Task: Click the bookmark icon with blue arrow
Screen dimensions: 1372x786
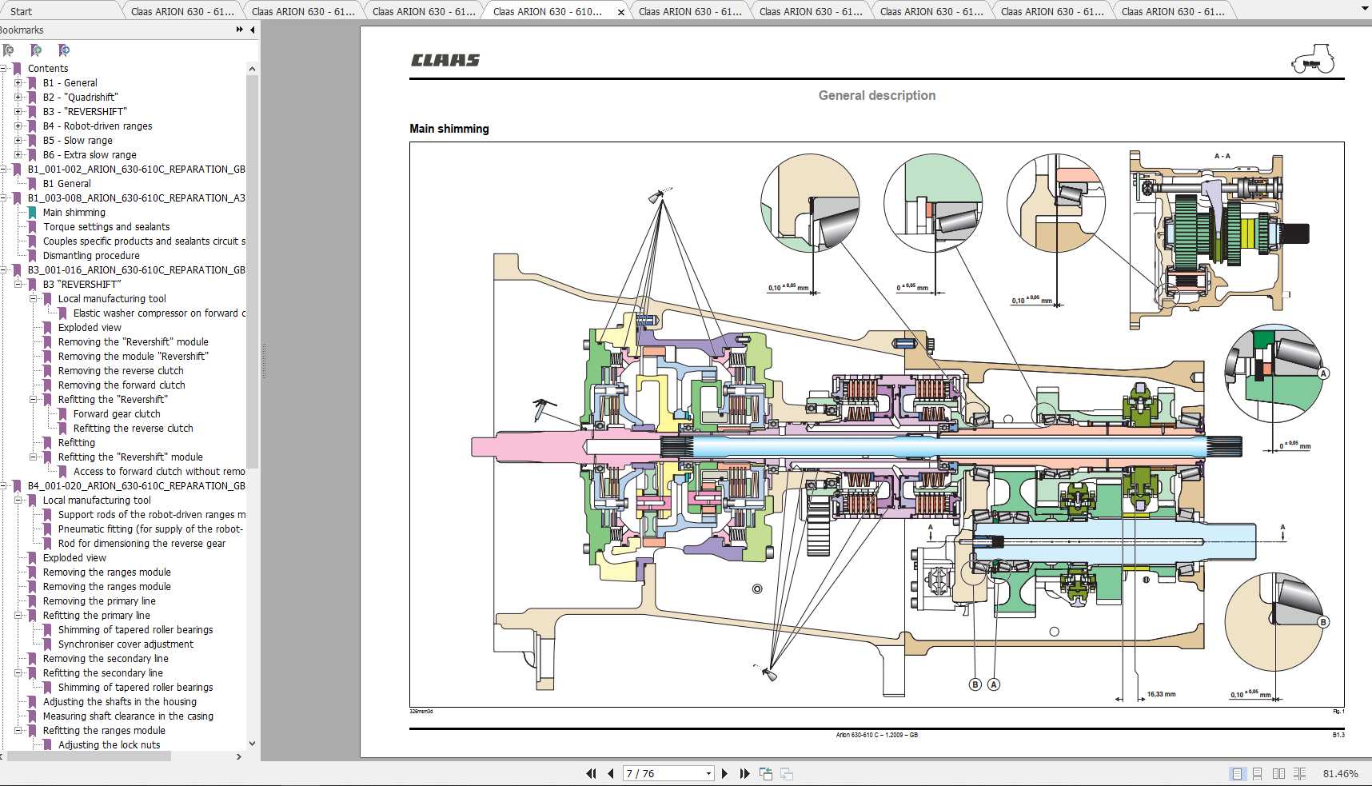Action: [x=64, y=50]
